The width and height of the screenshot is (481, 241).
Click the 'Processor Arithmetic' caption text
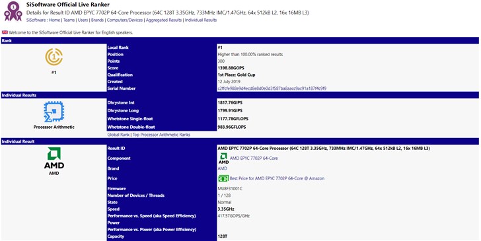(x=54, y=127)
